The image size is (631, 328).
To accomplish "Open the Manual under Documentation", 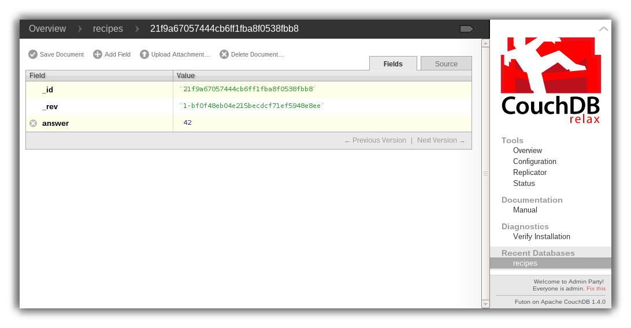I will pyautogui.click(x=525, y=210).
